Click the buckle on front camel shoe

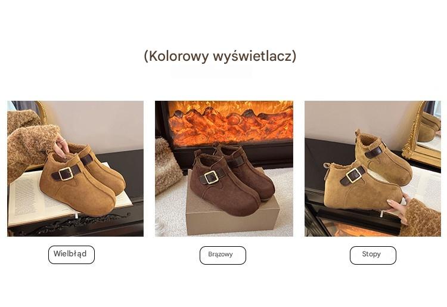(x=66, y=173)
